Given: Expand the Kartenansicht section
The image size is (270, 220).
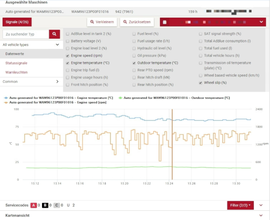Looking at the screenshot, I should pyautogui.click(x=261, y=215).
